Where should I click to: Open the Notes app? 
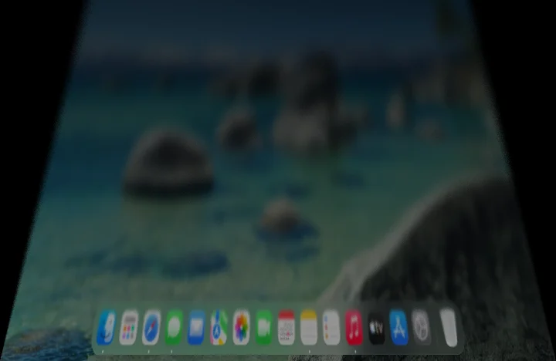click(x=309, y=327)
